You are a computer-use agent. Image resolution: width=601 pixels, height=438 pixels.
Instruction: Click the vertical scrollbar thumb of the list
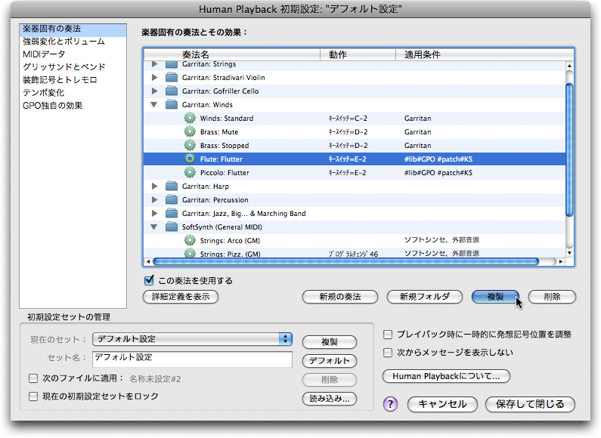(569, 150)
